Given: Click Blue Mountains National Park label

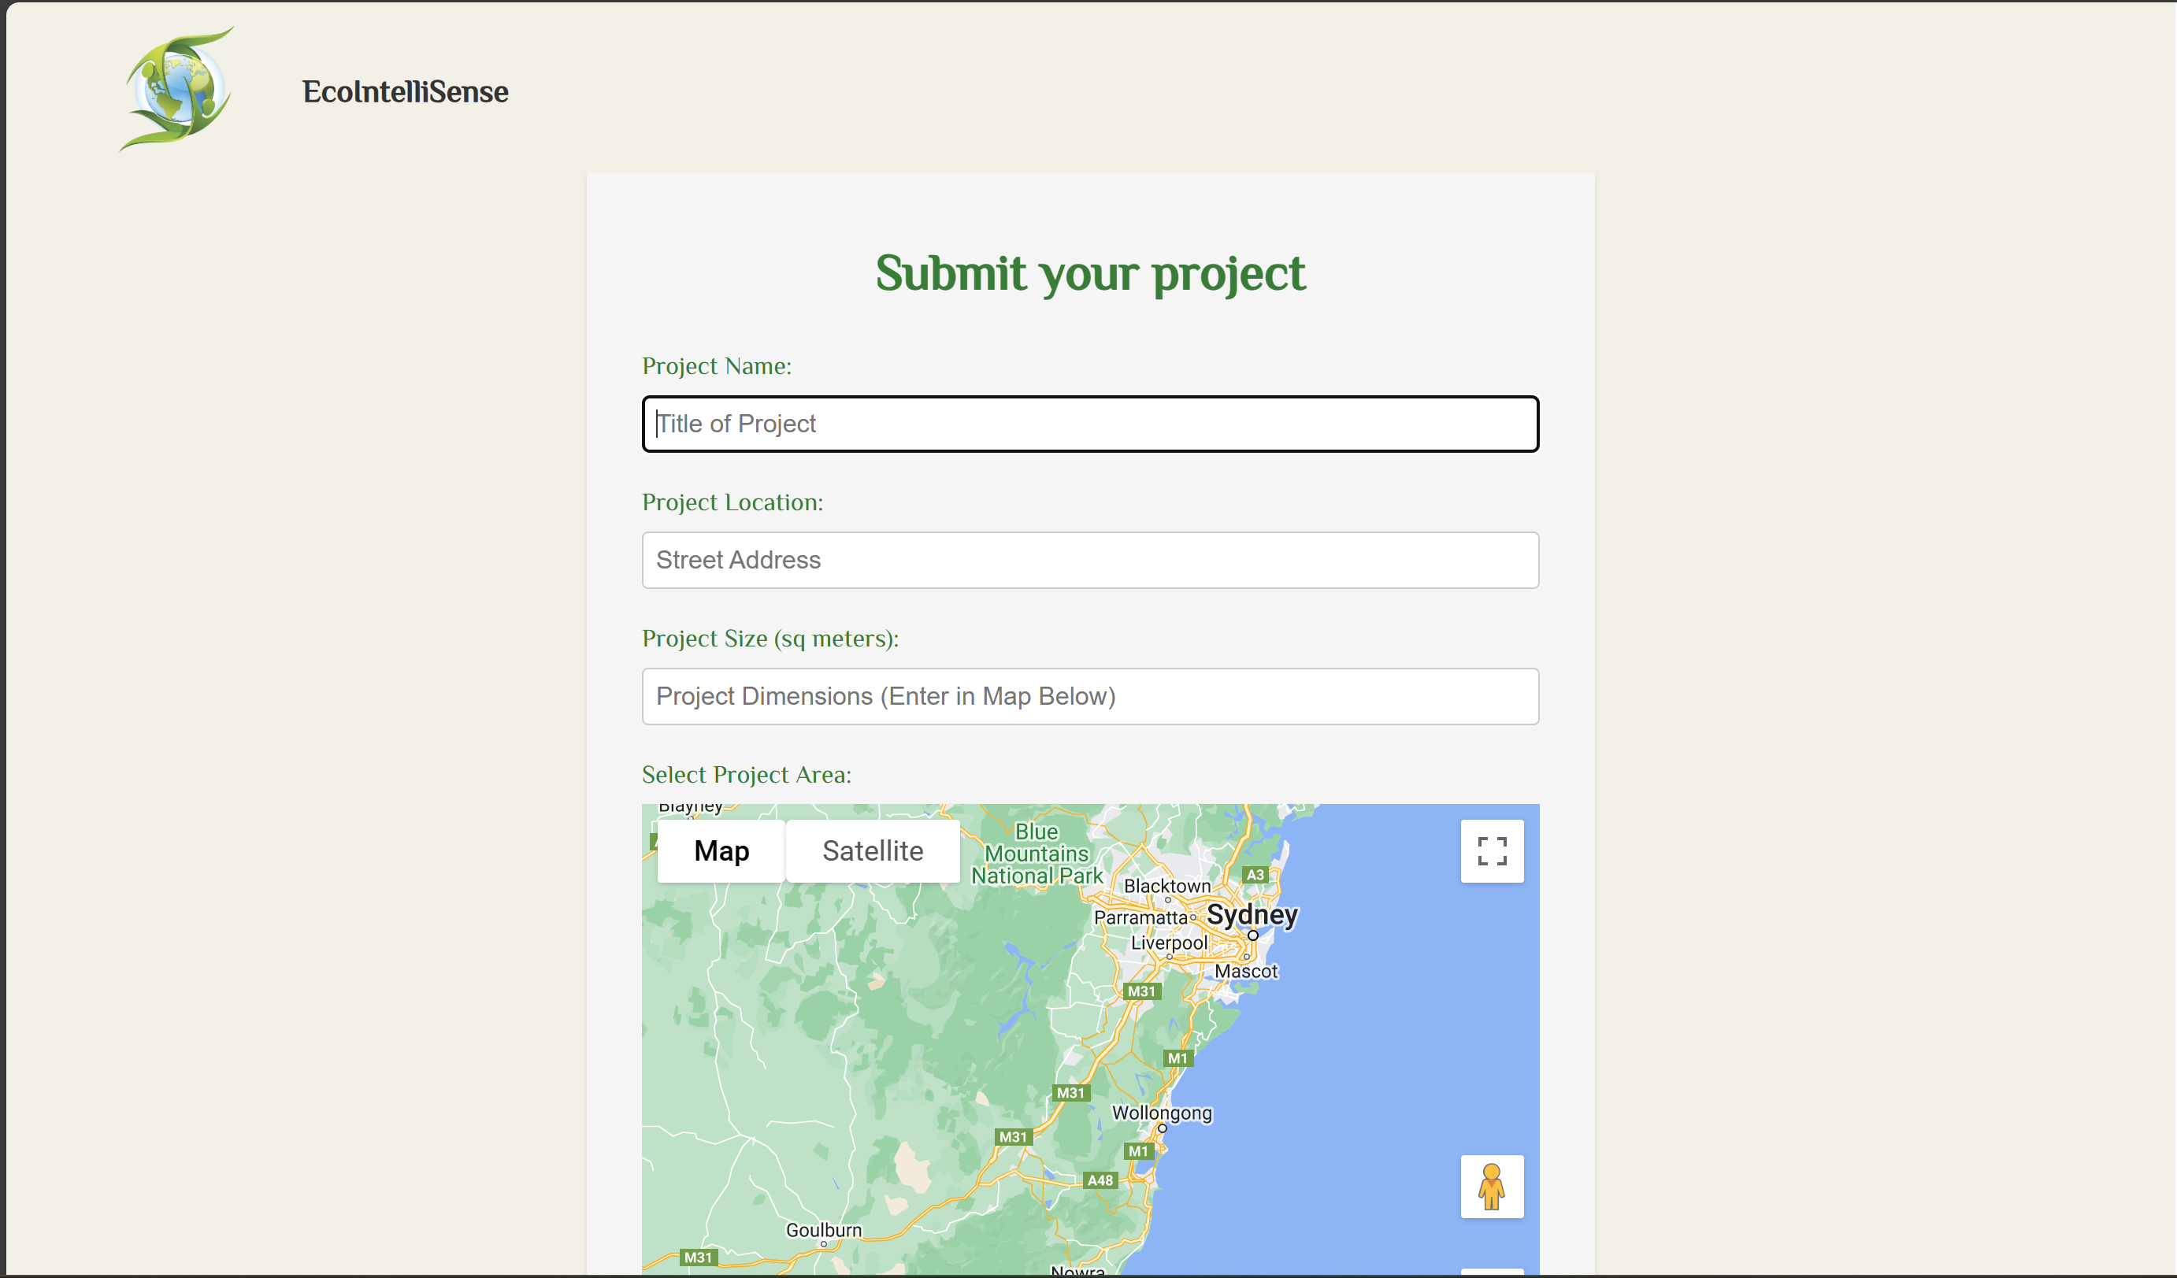Looking at the screenshot, I should click(x=1036, y=853).
